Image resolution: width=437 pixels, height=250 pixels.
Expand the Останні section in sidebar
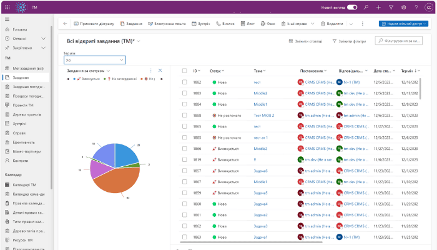click(x=44, y=38)
